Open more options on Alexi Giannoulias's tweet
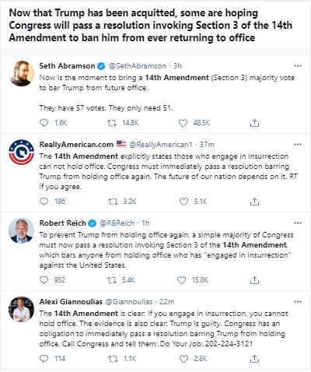Screen dimensions: 311x372 (x=298, y=302)
